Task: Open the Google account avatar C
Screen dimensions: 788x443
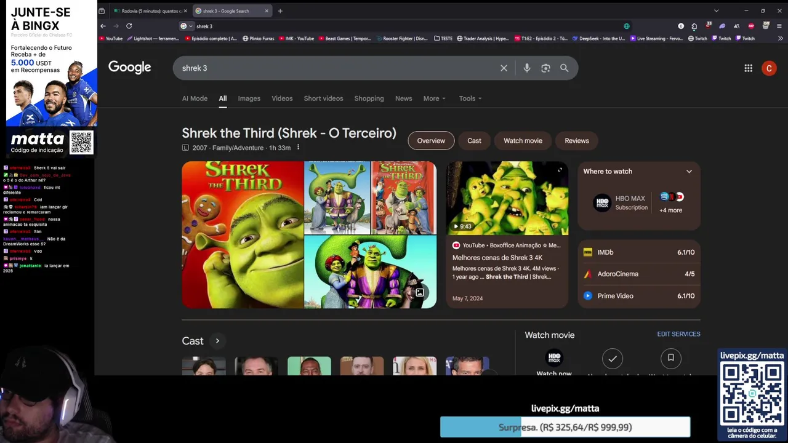Action: pyautogui.click(x=769, y=68)
